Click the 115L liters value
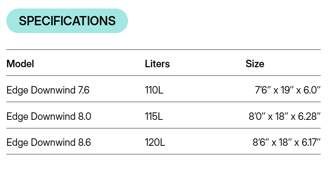This screenshot has height=186, width=336. [154, 116]
